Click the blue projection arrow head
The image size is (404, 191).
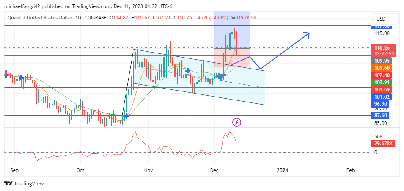pyautogui.click(x=307, y=35)
